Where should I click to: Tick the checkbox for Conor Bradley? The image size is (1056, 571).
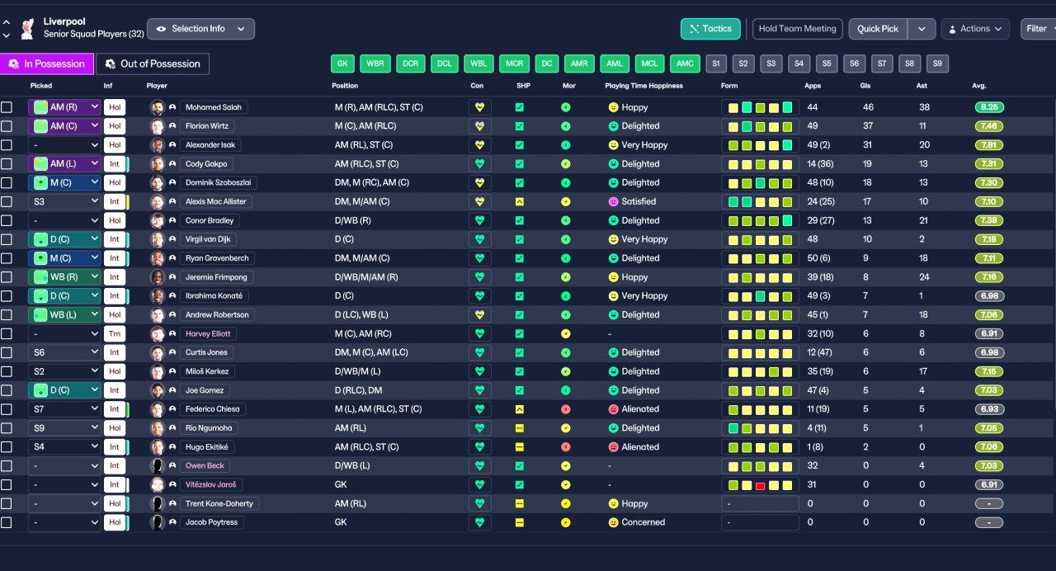(x=7, y=220)
